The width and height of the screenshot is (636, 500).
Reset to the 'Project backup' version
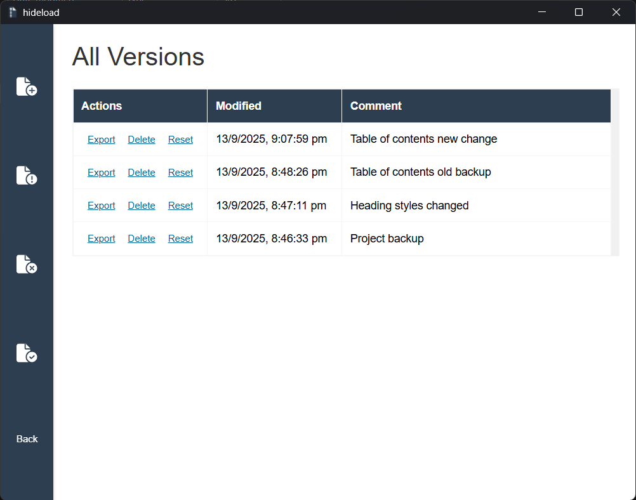[x=180, y=239]
